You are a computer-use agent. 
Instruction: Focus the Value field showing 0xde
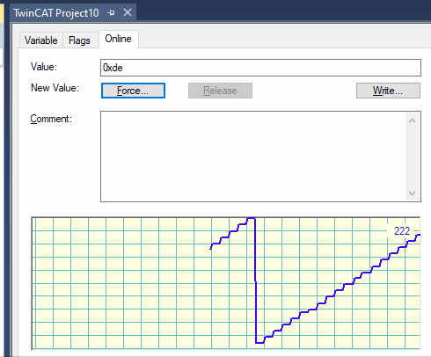coord(260,68)
